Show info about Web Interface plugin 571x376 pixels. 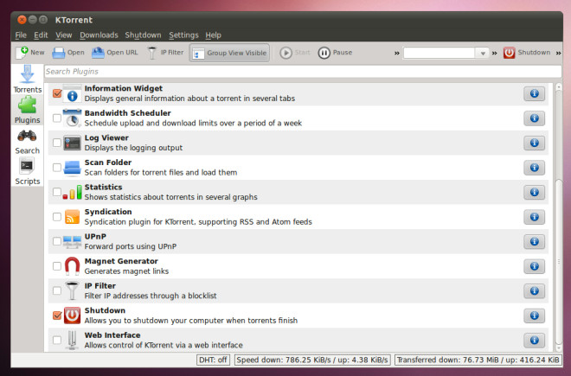[534, 341]
